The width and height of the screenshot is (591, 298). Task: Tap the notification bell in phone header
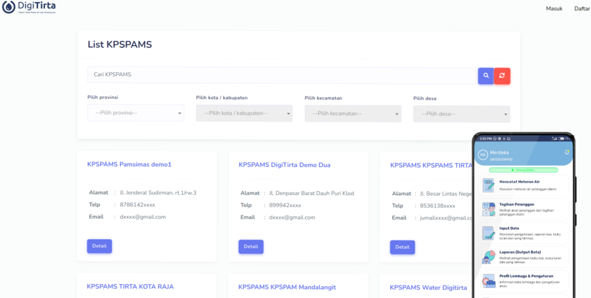pos(567,152)
